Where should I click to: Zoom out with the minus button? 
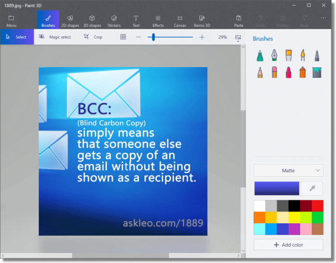[138, 37]
